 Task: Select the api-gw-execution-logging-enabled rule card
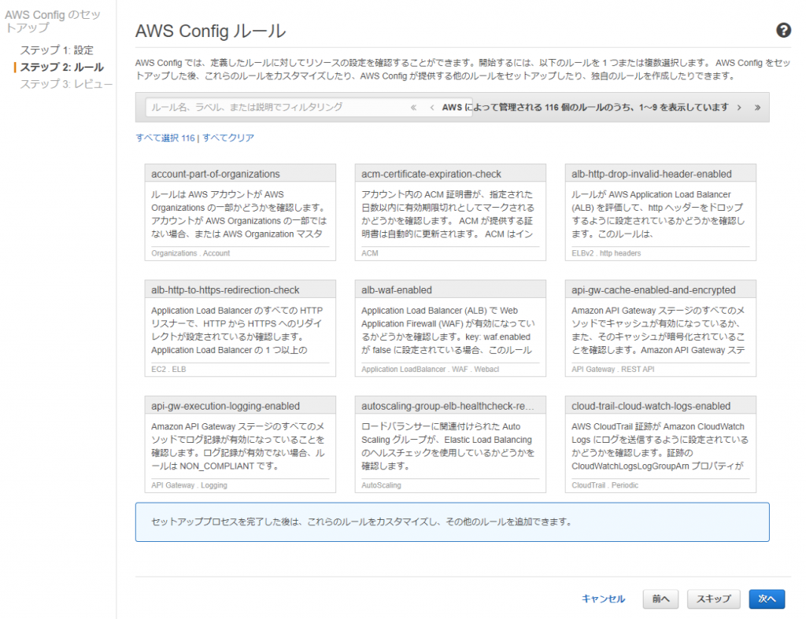tap(240, 444)
